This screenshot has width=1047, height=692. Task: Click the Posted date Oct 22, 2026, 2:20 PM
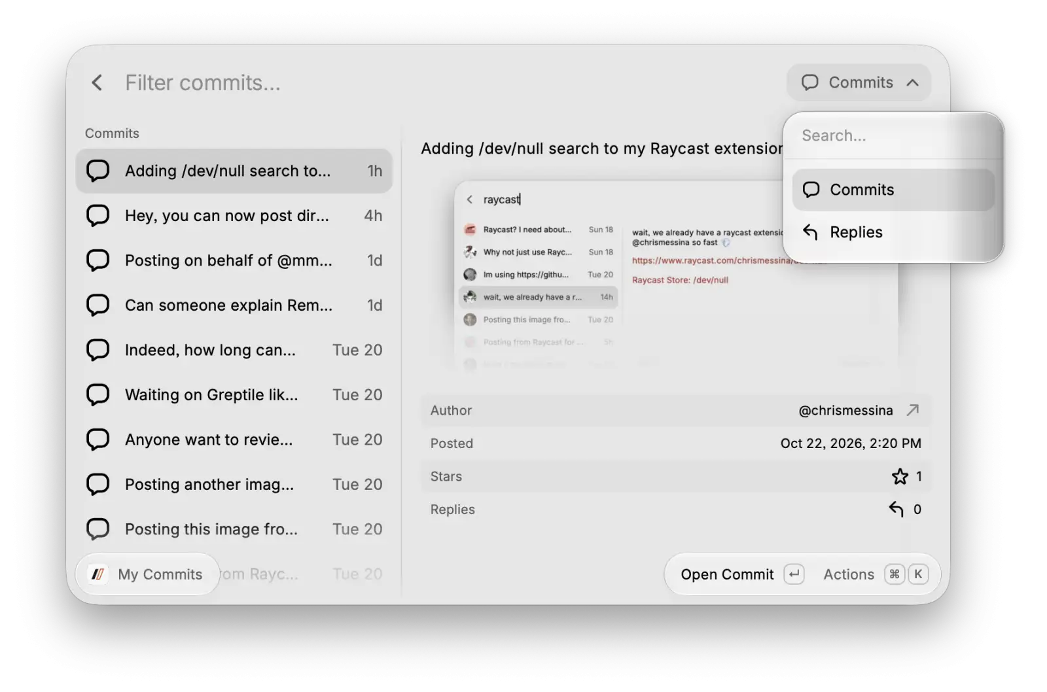851,443
